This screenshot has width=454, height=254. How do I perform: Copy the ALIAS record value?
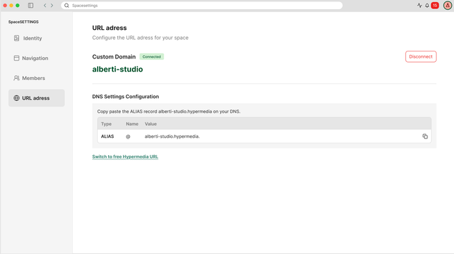point(425,136)
